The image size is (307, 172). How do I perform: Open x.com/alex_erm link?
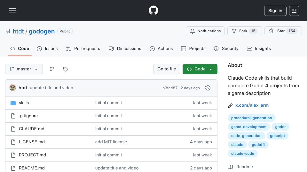point(252,105)
